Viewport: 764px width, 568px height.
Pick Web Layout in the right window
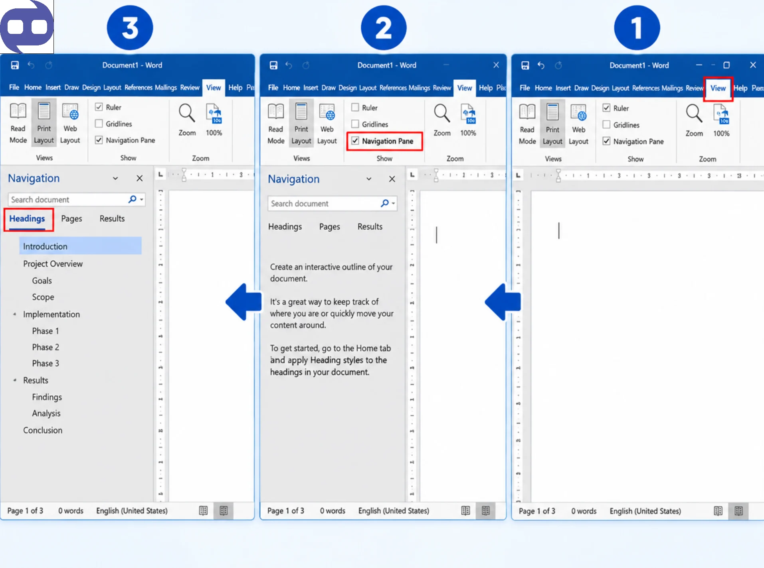click(578, 124)
